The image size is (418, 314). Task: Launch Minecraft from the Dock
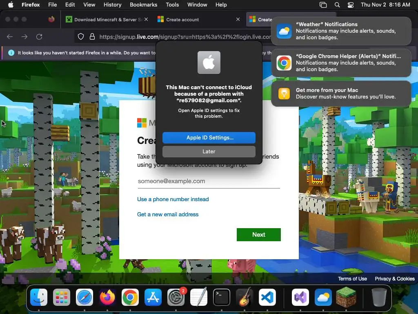(346, 297)
